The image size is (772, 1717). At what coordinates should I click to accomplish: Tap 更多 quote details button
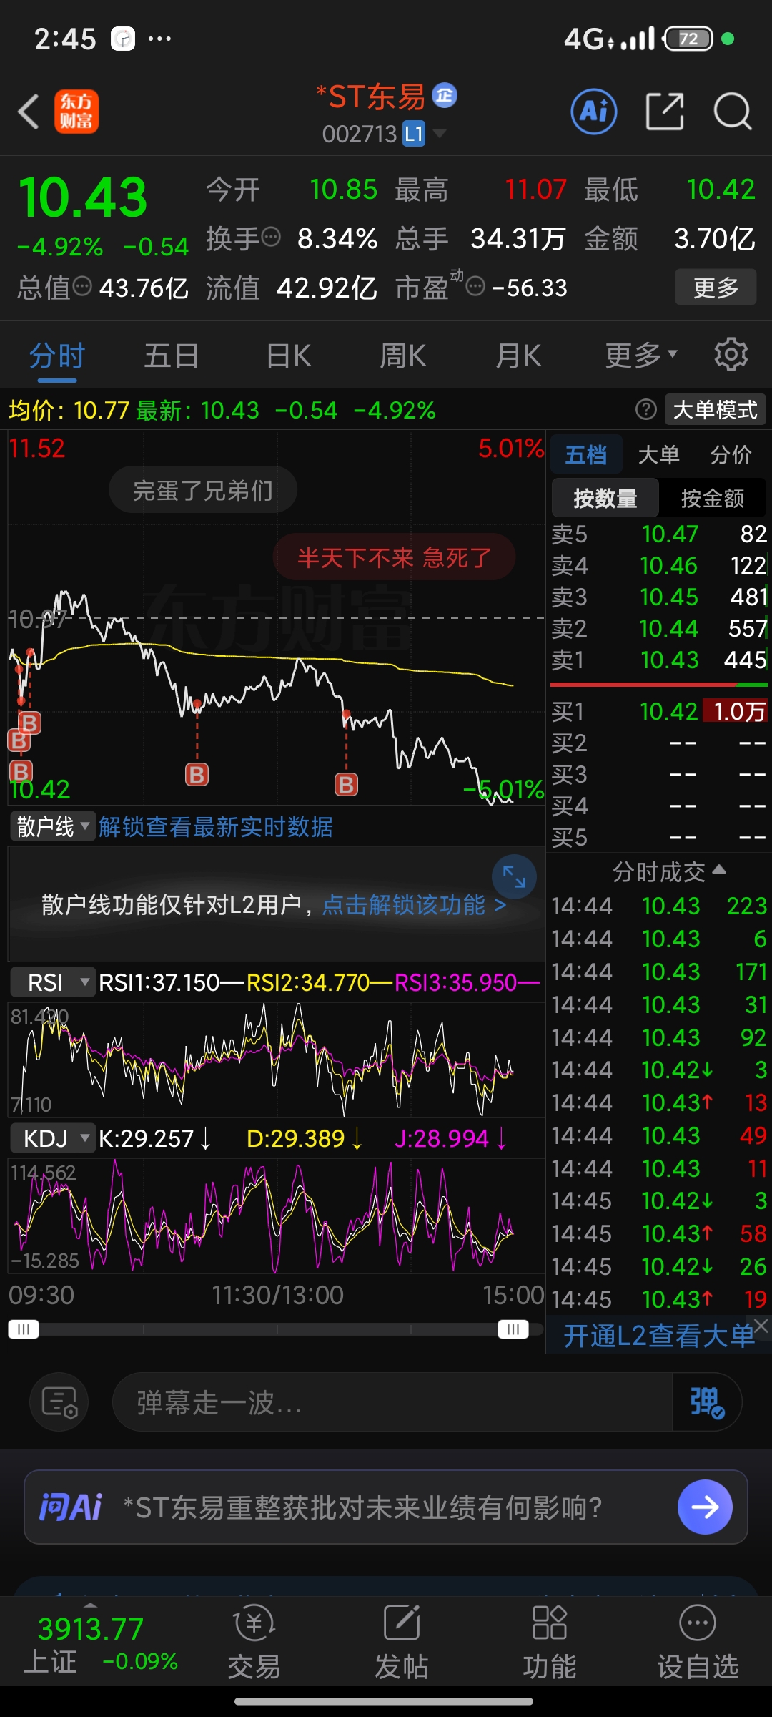(x=716, y=288)
